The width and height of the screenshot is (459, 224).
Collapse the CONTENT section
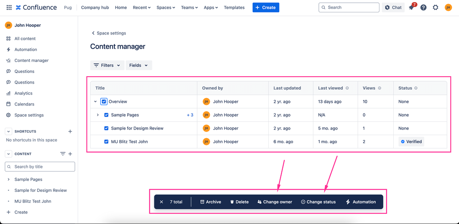(8, 154)
